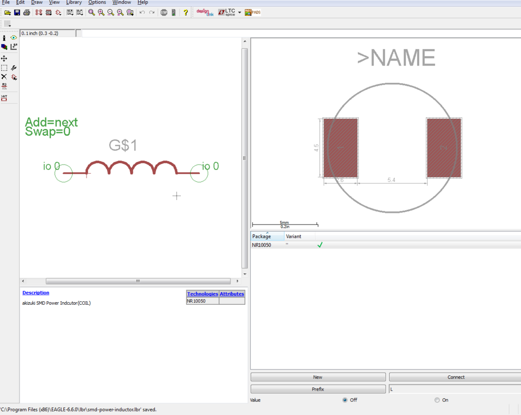Select the Add gate tool
This screenshot has width=521, height=415.
click(14, 77)
